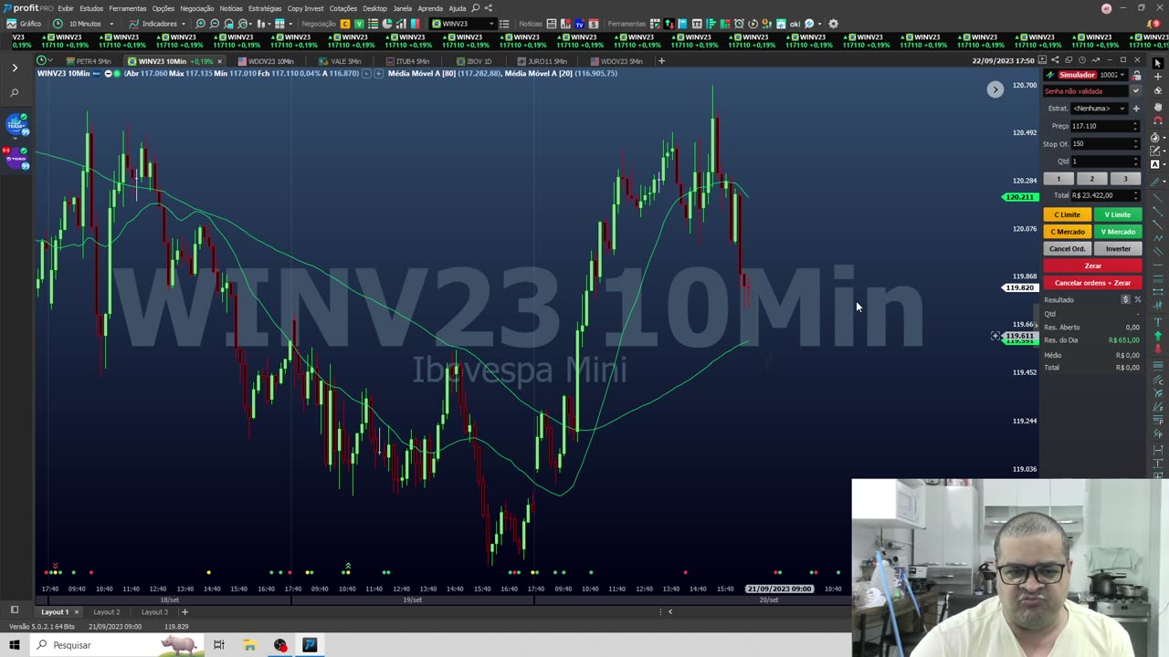This screenshot has height=657, width=1169.
Task: Click the replay play-circle icon in Ferramentas
Action: [753, 24]
